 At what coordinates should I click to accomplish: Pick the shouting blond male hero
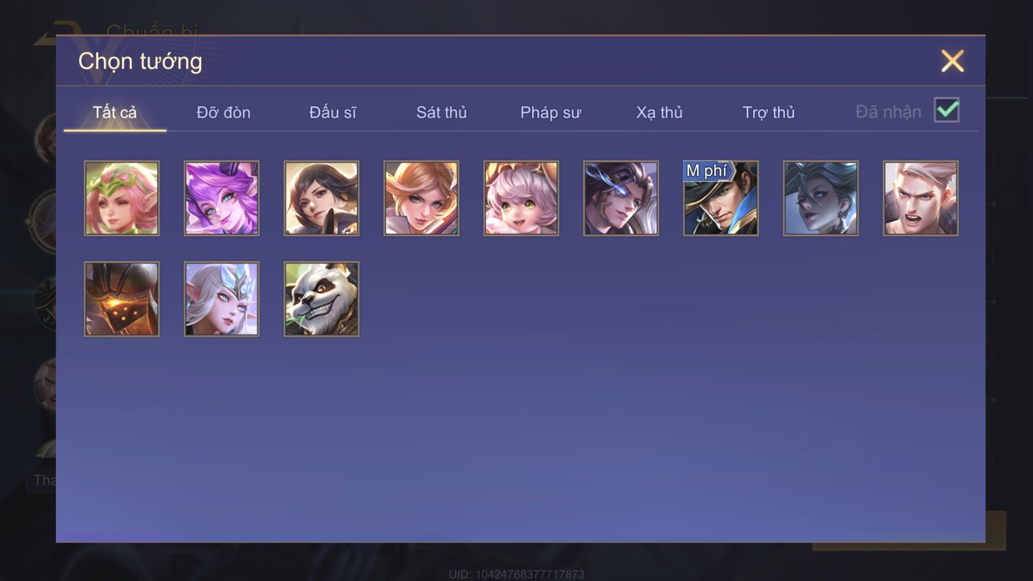(921, 198)
